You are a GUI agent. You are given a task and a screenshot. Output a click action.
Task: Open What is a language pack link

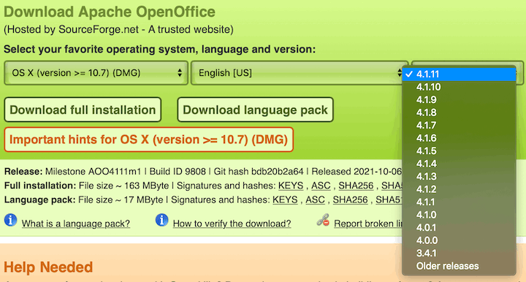76,224
